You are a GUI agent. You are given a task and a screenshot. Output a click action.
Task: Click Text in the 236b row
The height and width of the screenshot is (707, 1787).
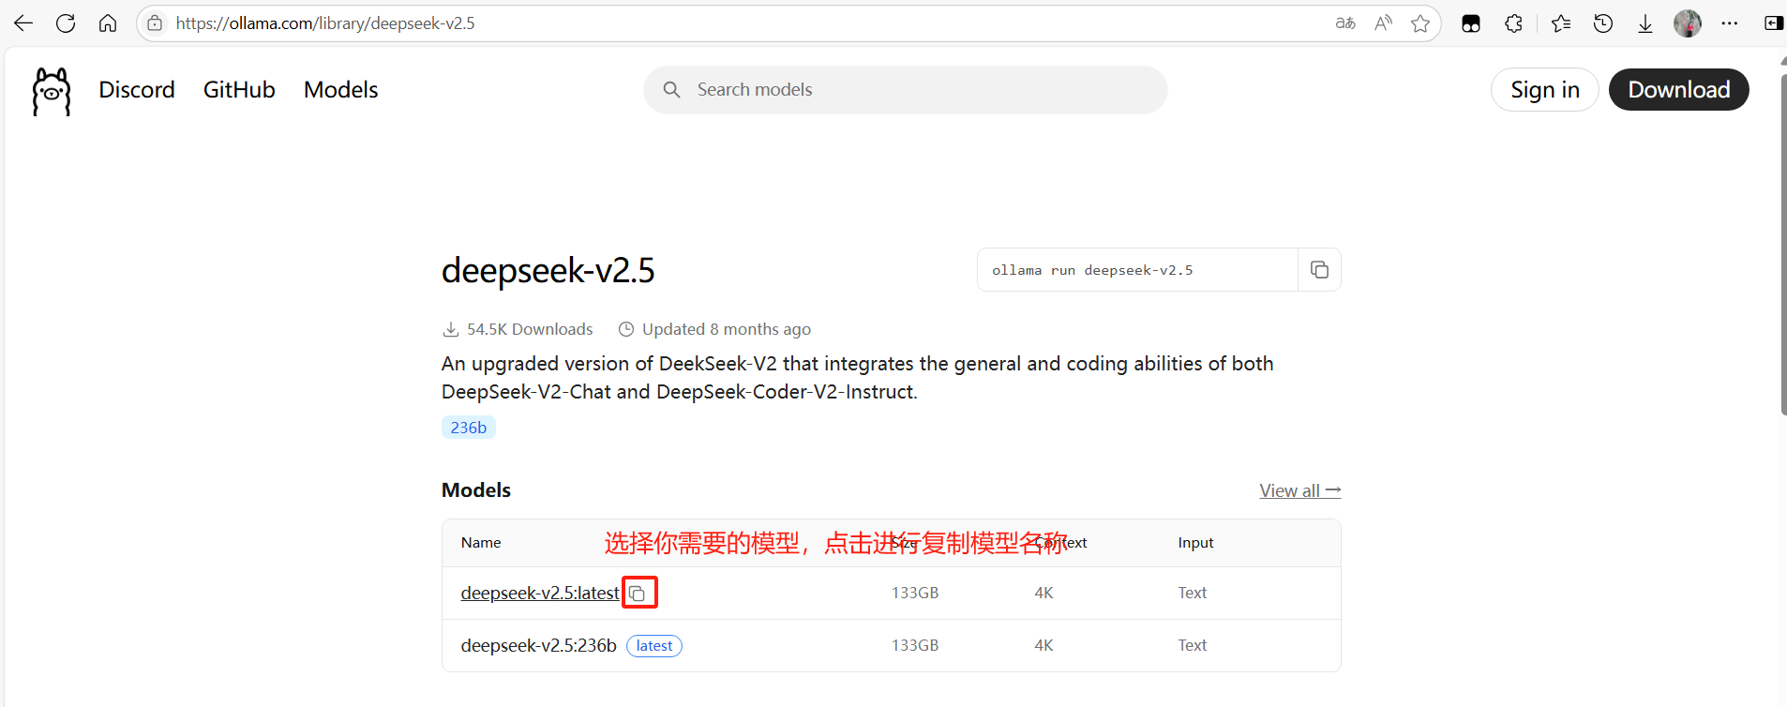point(1193,645)
